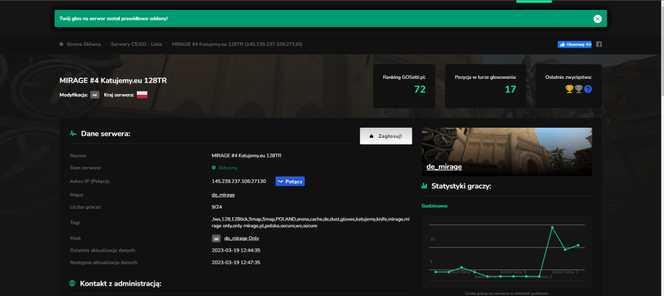The image size is (664, 296).
Task: Click the green Aktywny status indicator
Action: 224,168
